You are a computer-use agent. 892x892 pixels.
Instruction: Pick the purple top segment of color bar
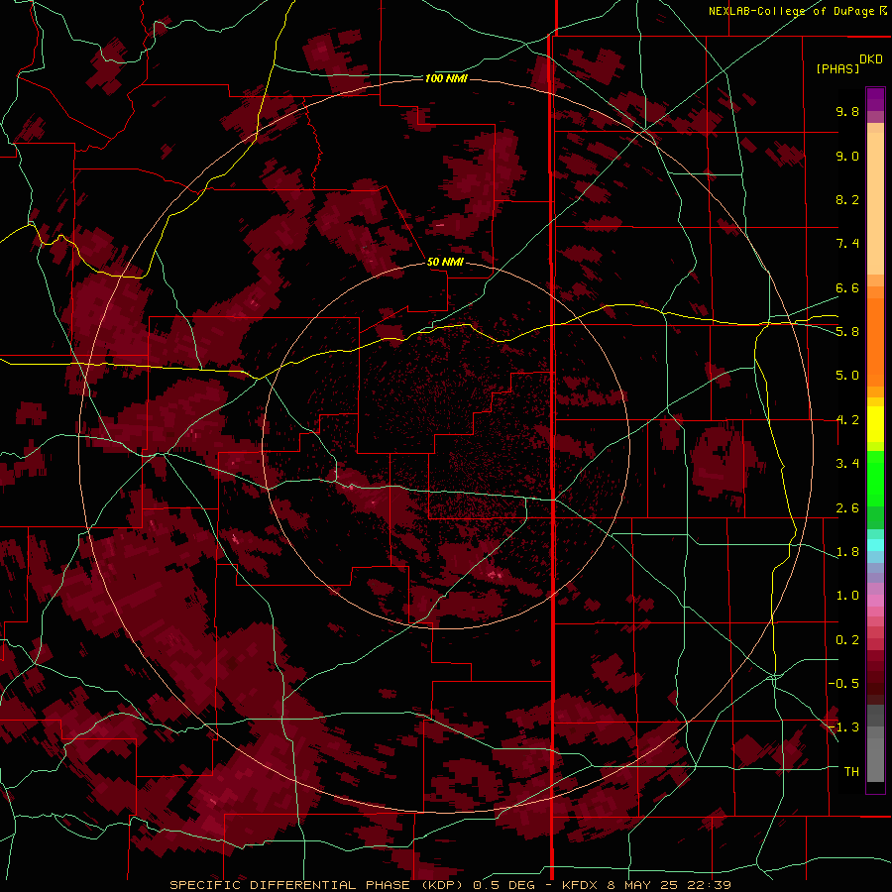coord(875,99)
